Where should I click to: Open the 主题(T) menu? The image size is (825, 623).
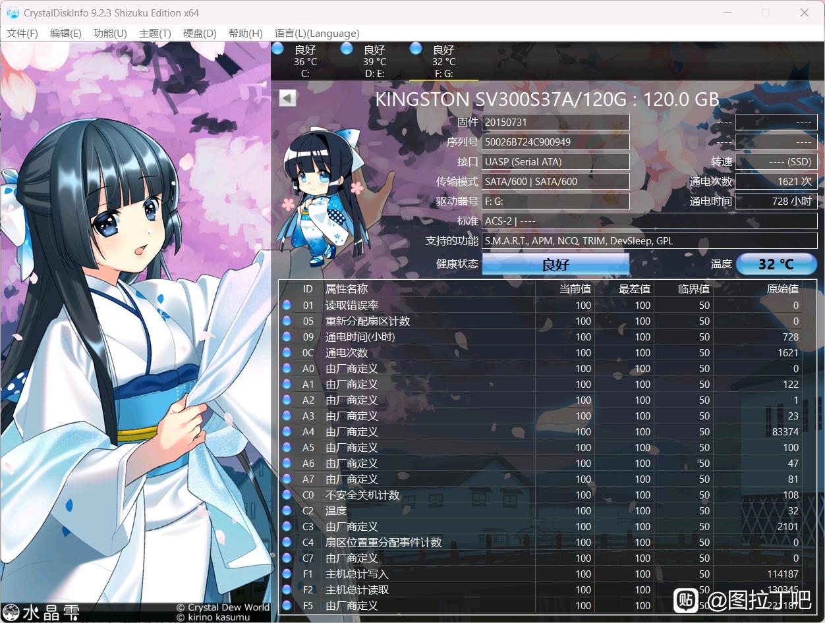155,33
